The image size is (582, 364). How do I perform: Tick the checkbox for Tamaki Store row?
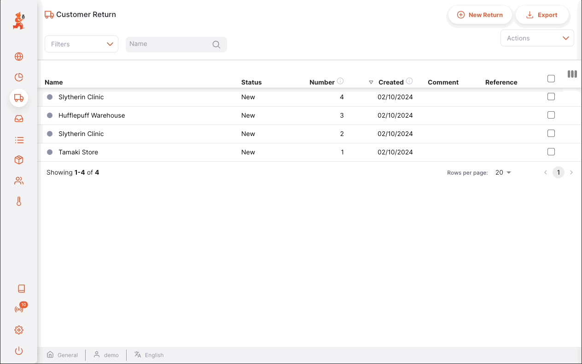pos(551,152)
